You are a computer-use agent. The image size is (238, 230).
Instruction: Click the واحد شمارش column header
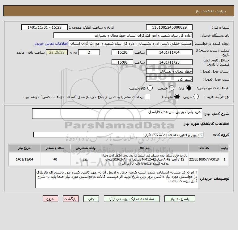coord(86,148)
